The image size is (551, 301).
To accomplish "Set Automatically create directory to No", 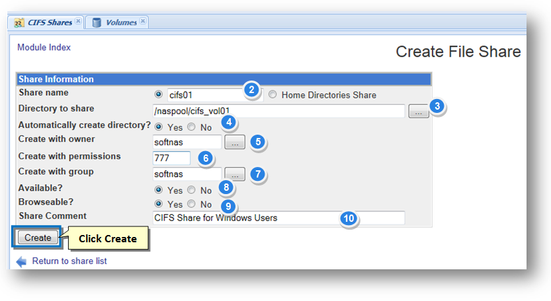I will 191,127.
